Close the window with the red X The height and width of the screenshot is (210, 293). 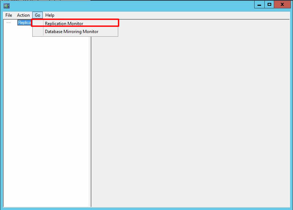pos(282,4)
